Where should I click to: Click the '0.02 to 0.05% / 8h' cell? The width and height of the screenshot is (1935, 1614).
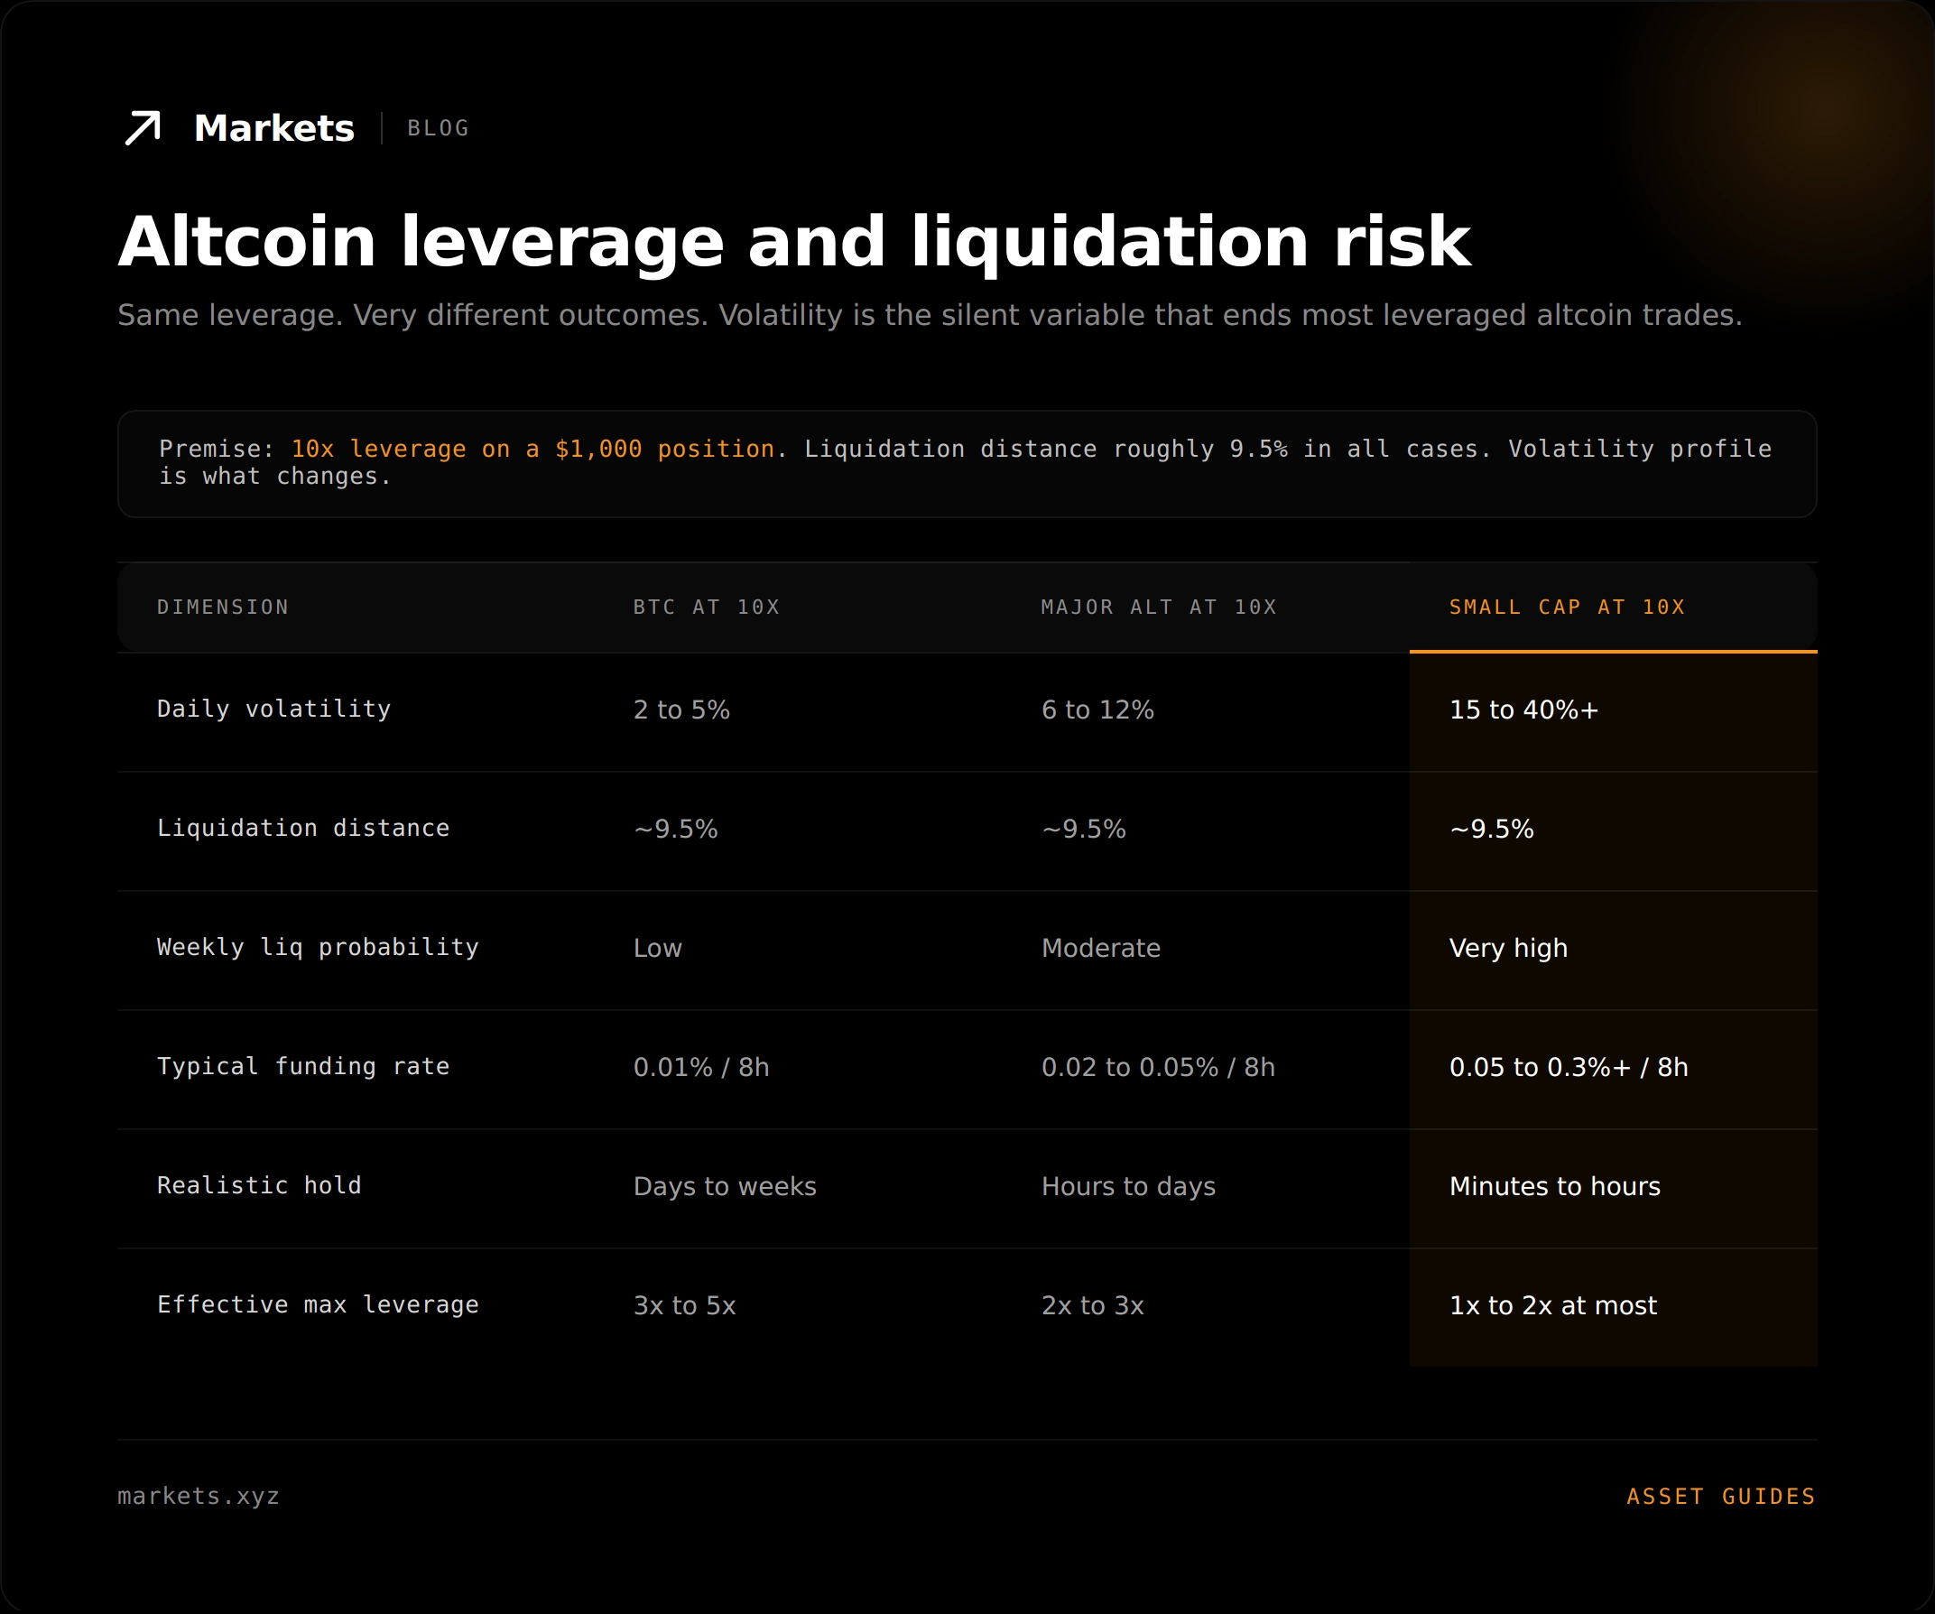[1158, 1067]
